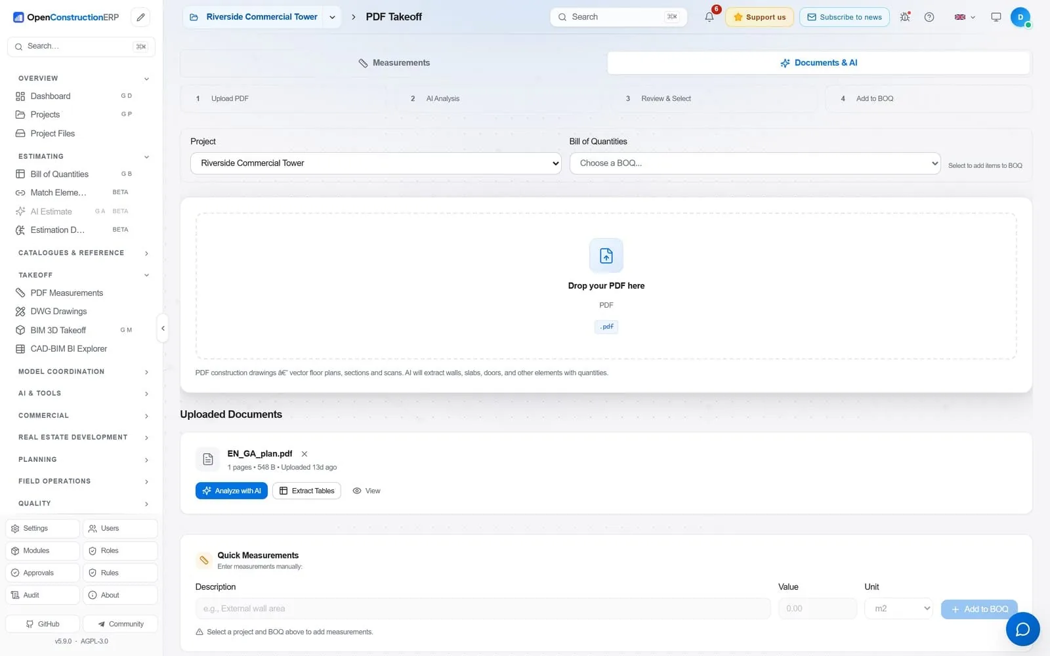
Task: Open the notifications bell
Action: coord(709,17)
